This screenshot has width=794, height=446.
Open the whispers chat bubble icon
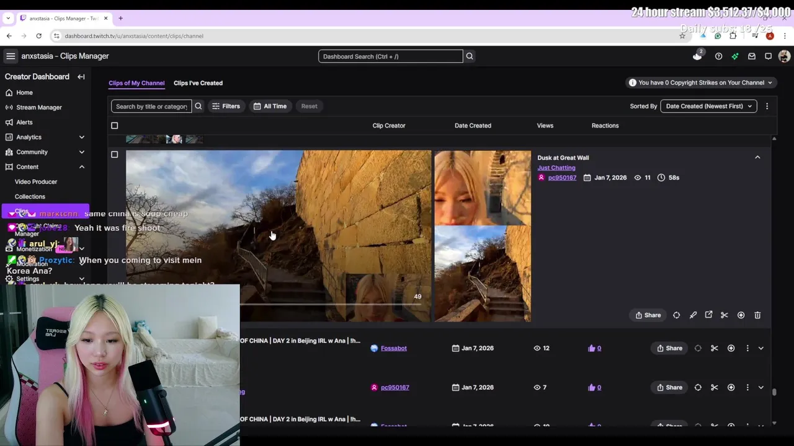tap(768, 56)
